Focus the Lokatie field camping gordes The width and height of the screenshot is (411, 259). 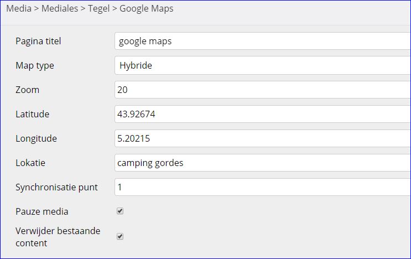click(263, 163)
